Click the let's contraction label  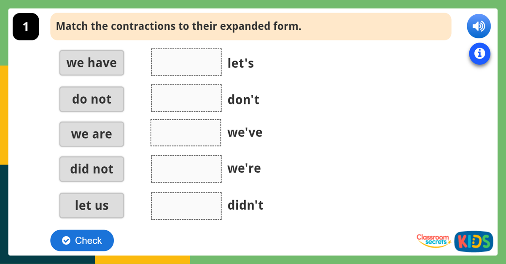[241, 63]
